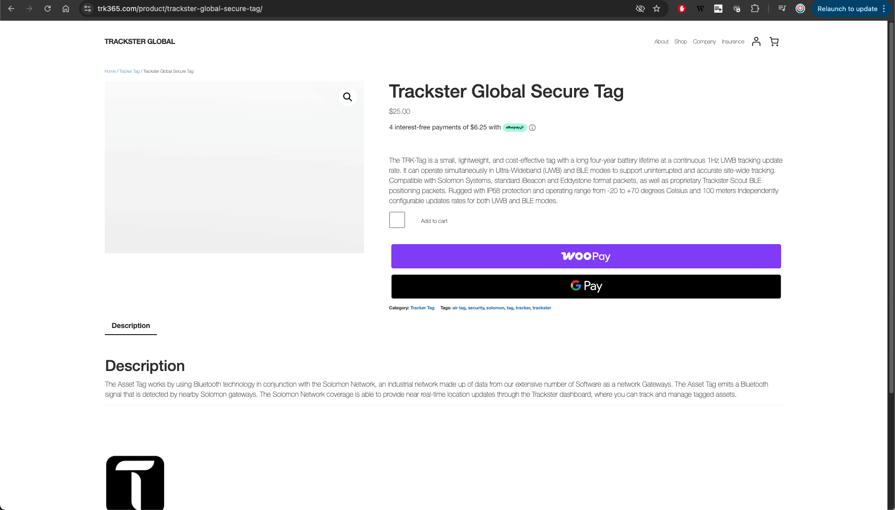Viewport: 895px width, 510px height.
Task: Open the browser profile avatar
Action: click(800, 9)
